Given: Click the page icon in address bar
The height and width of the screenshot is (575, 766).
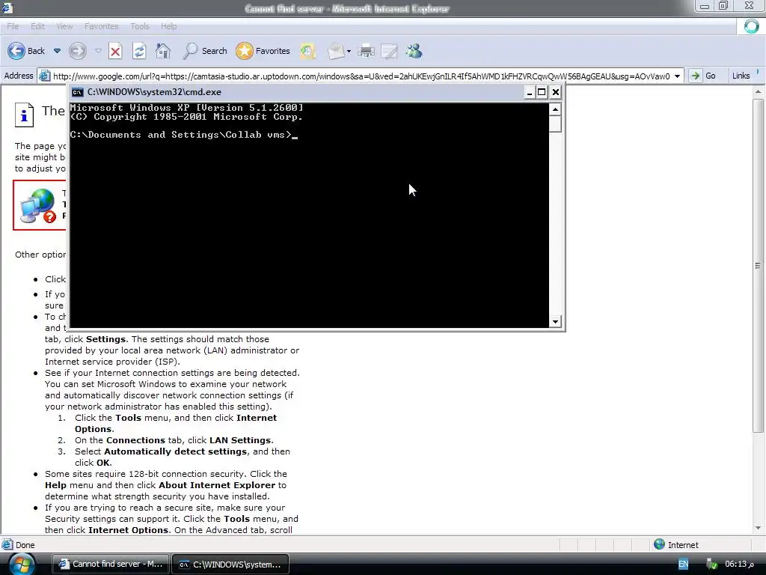Looking at the screenshot, I should tap(44, 76).
